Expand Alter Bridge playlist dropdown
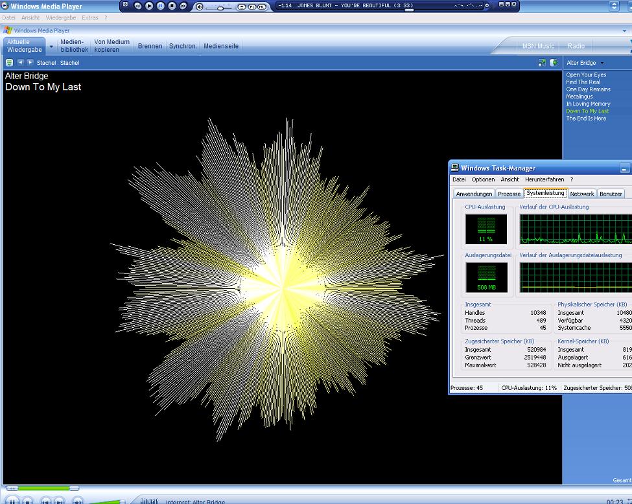The height and width of the screenshot is (504, 632). click(602, 63)
